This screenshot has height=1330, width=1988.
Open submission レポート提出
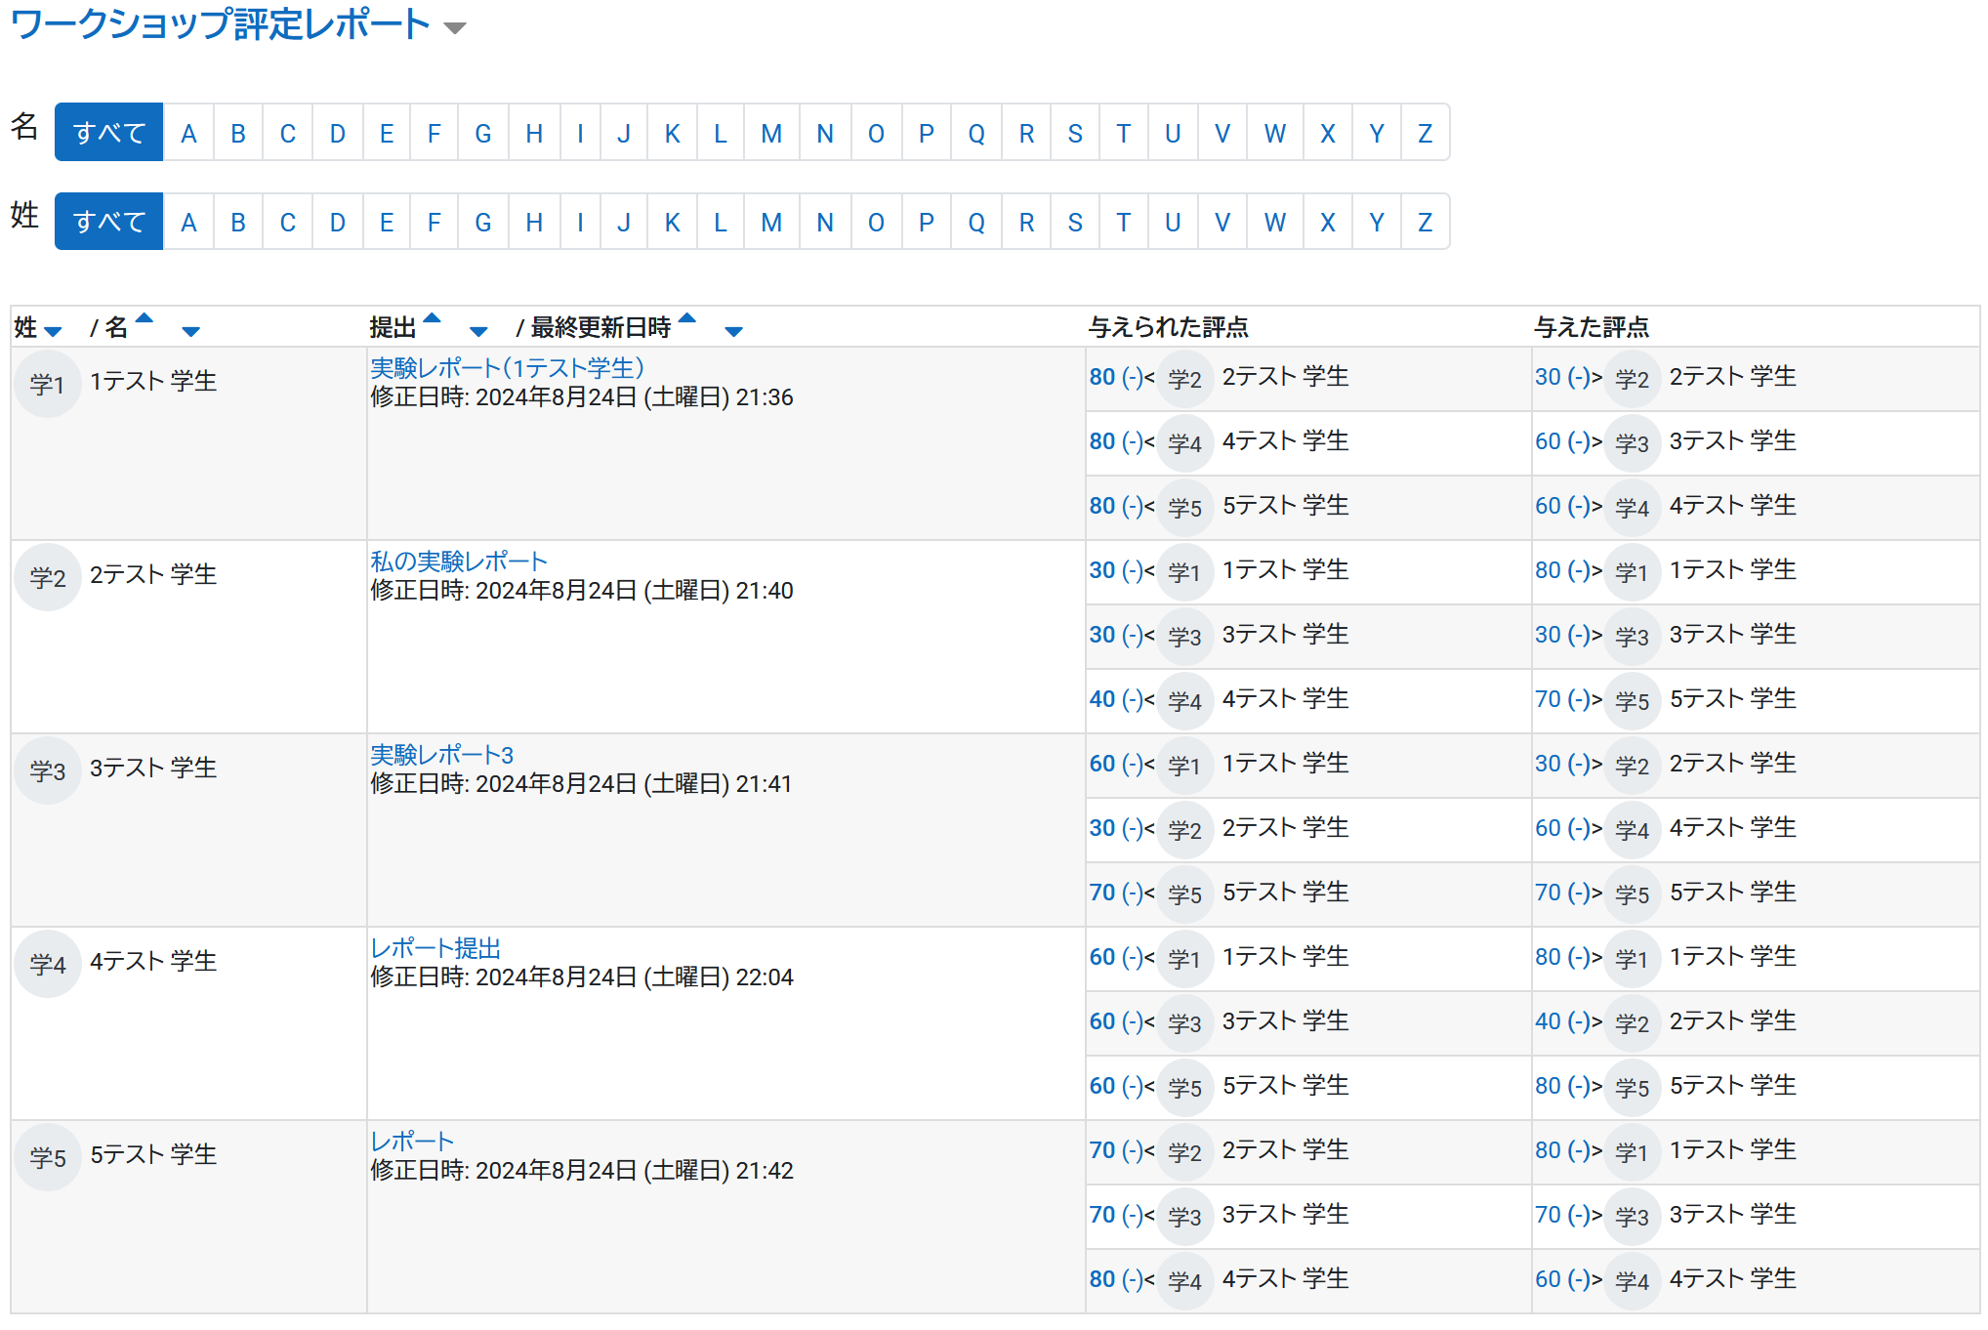point(435,948)
